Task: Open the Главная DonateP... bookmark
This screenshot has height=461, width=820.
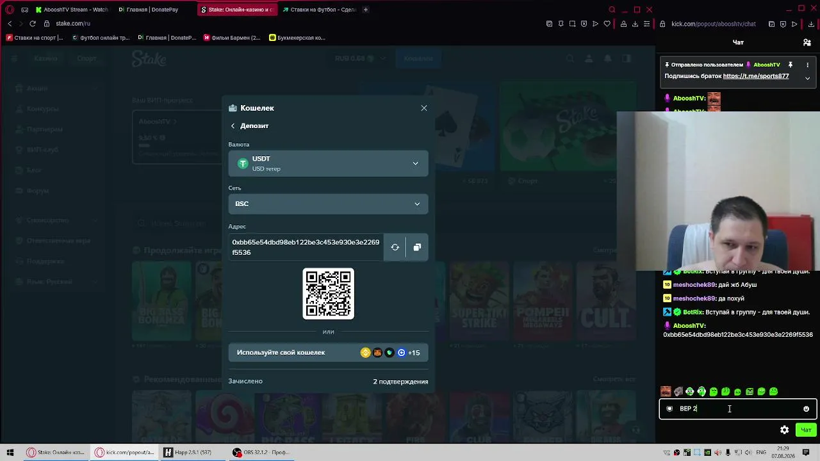Action: (167, 38)
